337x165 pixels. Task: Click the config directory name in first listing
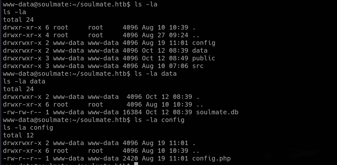203,43
